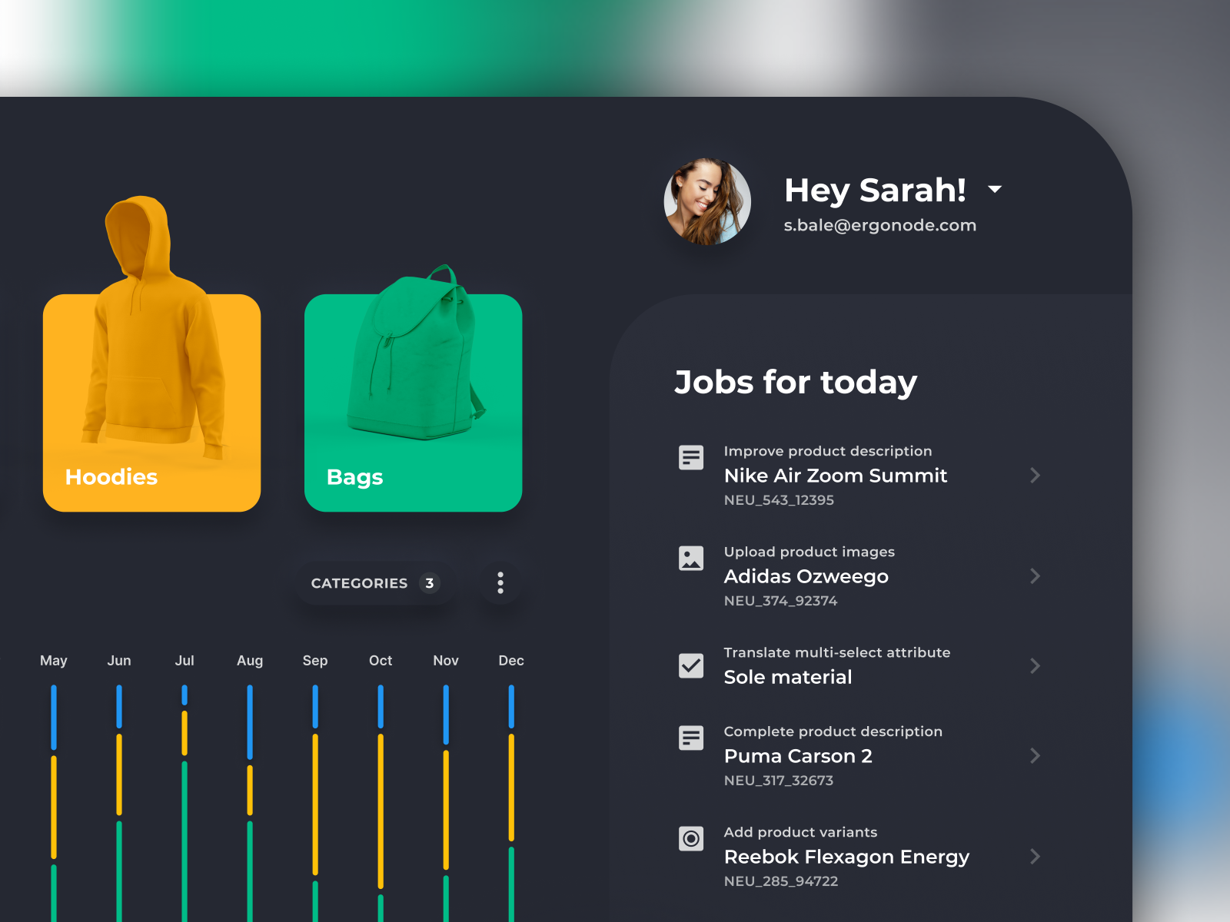Open the Adidas Ozweego job chevron
Screen dimensions: 1230x922
point(1036,576)
